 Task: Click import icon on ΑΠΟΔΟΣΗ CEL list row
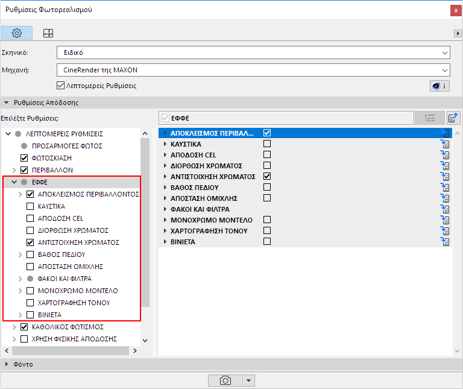(445, 155)
